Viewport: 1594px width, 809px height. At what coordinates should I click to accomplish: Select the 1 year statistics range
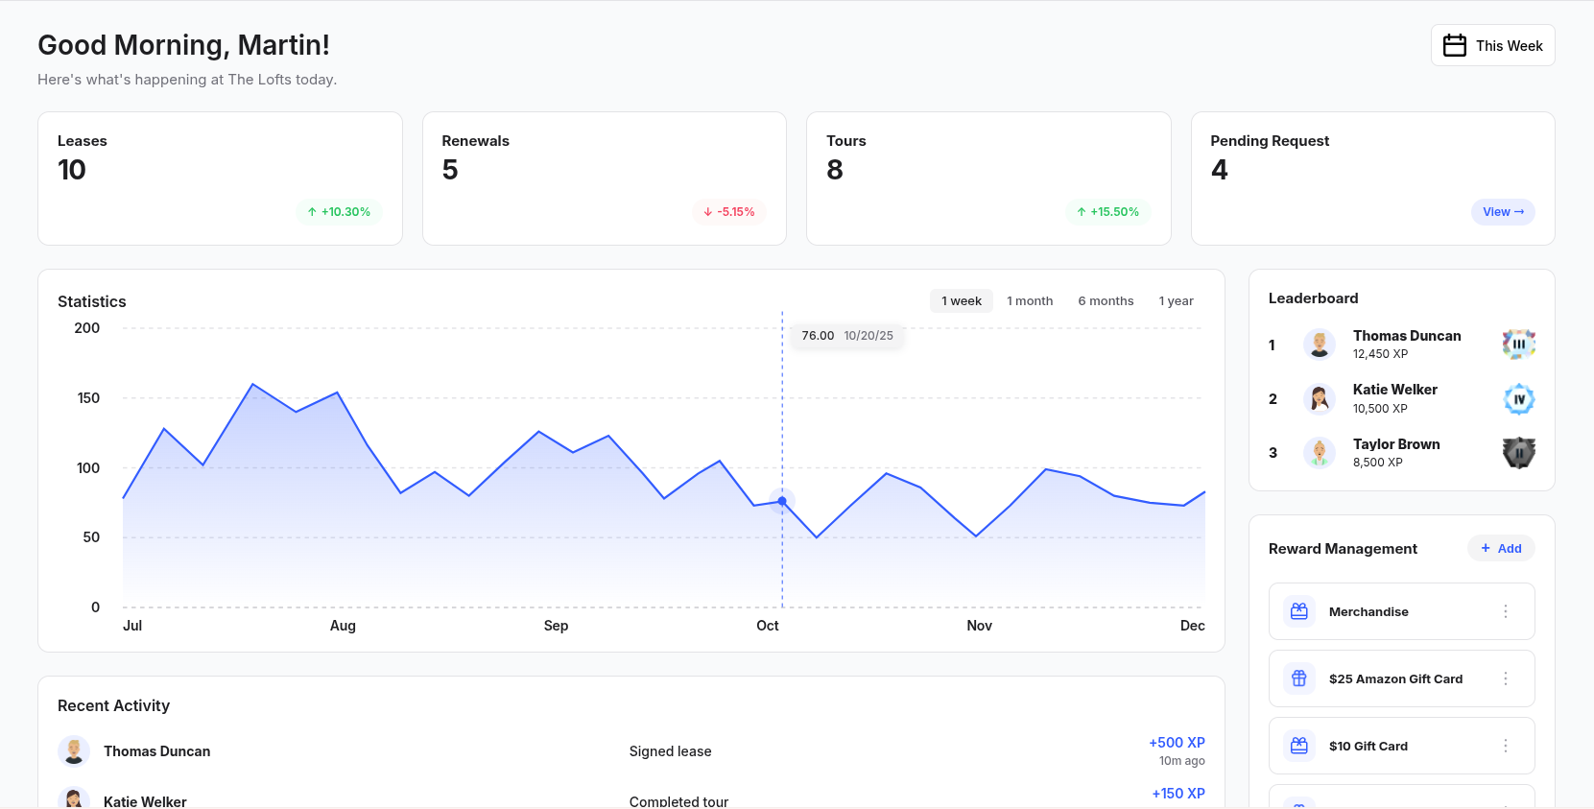[x=1176, y=300]
